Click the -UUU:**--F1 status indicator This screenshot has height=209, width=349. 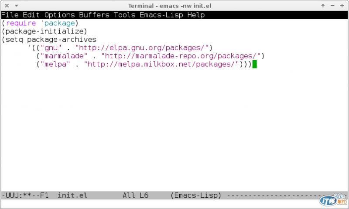25,196
